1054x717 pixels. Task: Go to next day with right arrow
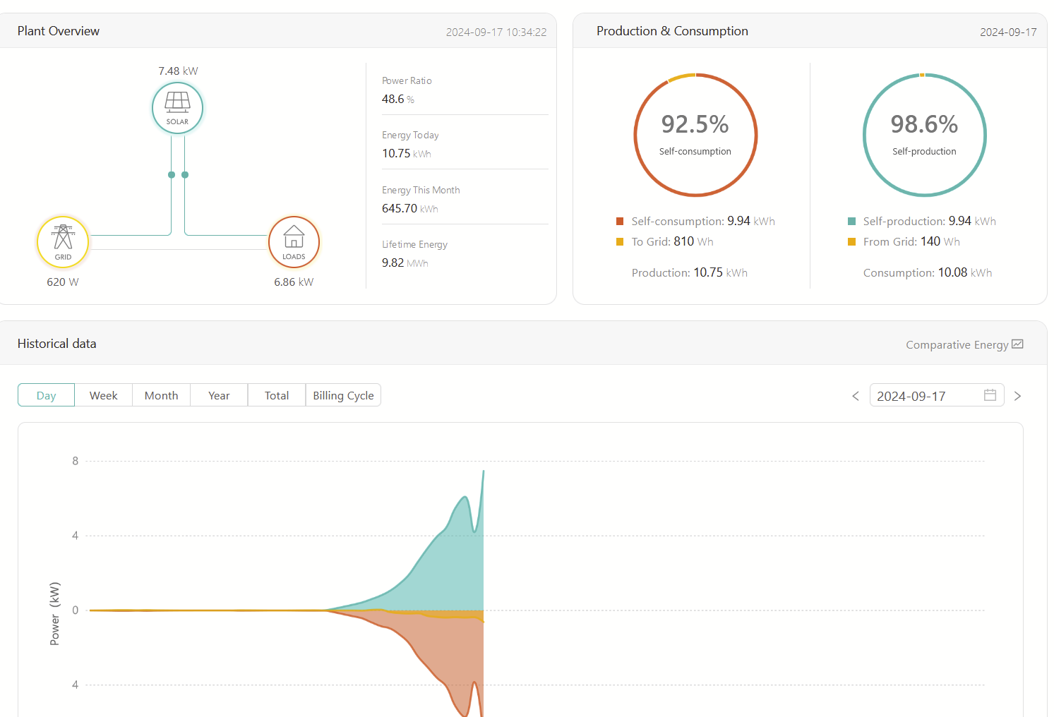[1017, 396]
